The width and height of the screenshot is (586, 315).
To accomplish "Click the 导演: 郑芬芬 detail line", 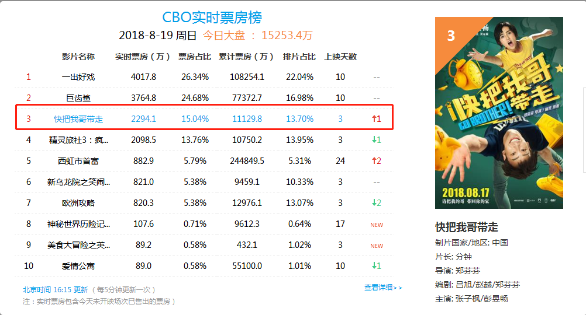I will 458,271.
